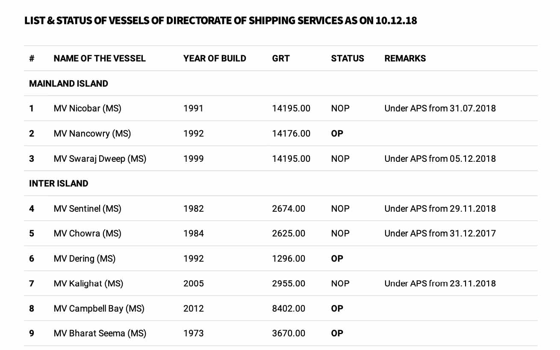The width and height of the screenshot is (560, 350).
Task: Click the MV Swaraj Dweep (MS) entry
Action: point(100,159)
